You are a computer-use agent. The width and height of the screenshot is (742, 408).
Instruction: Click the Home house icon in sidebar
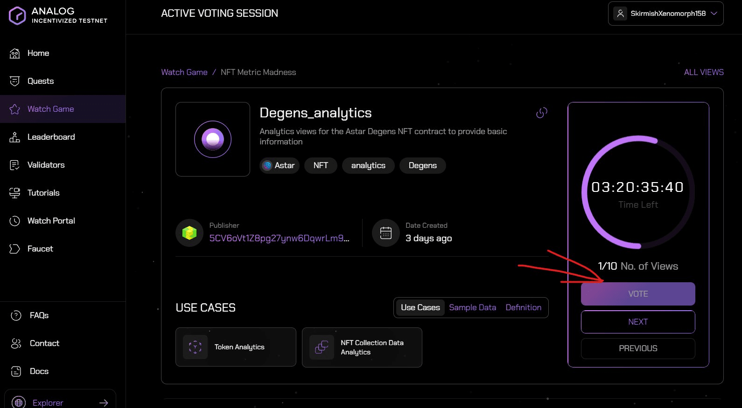15,54
